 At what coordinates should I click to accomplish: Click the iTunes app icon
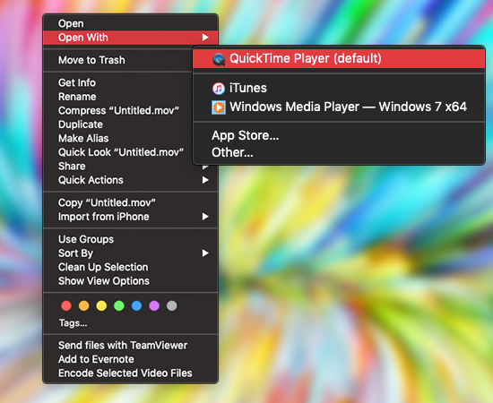click(x=219, y=89)
